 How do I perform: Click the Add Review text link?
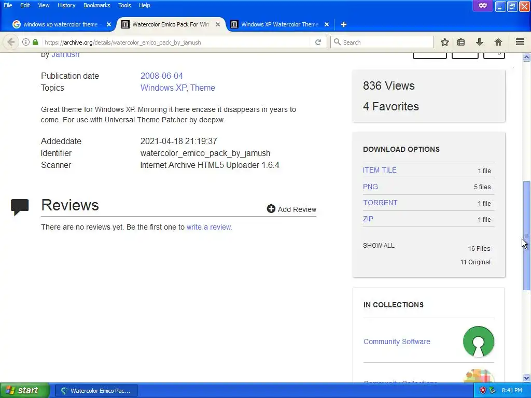coord(297,209)
